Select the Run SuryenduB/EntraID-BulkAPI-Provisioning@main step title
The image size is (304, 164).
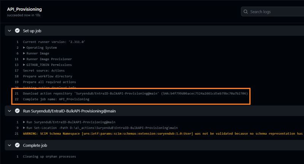69,111
